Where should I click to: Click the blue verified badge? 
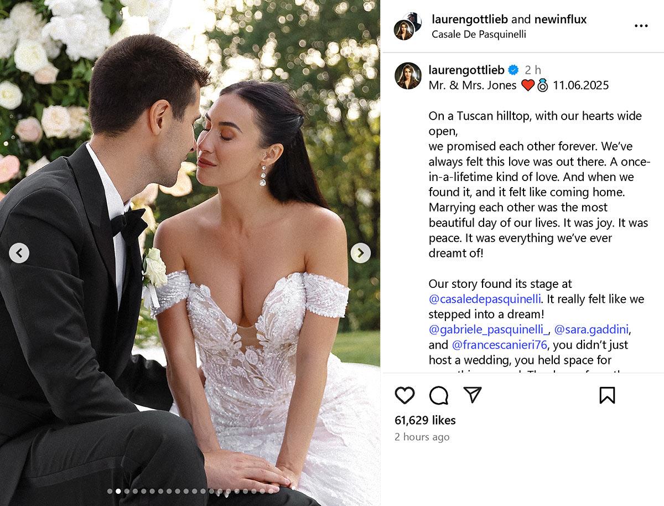point(513,70)
